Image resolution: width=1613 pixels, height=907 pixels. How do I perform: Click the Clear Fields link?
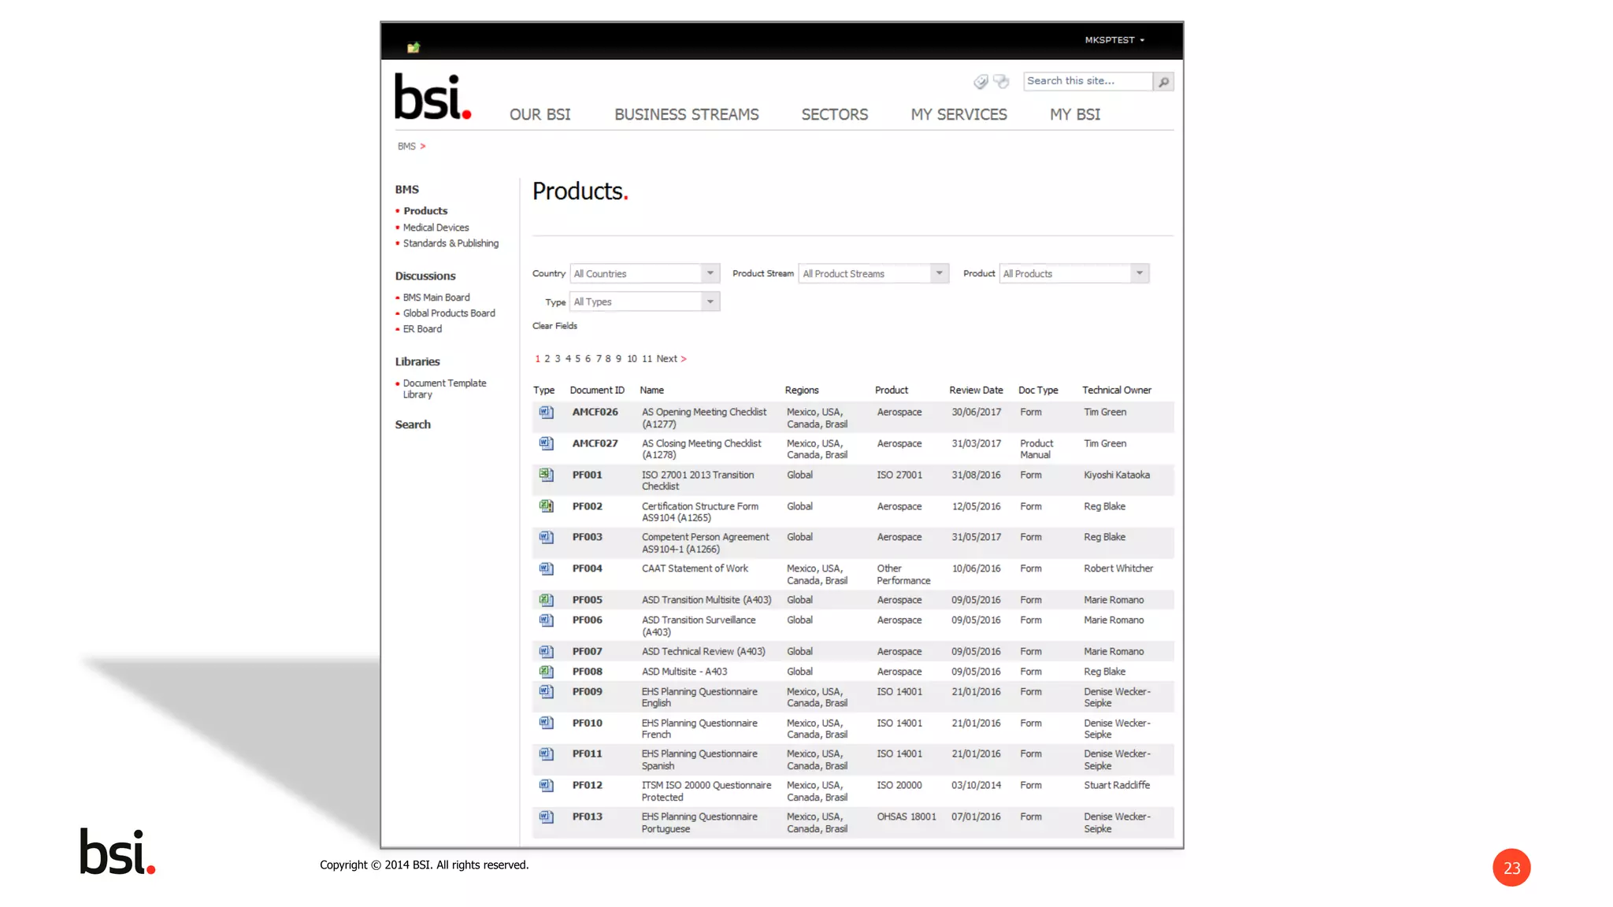[554, 326]
